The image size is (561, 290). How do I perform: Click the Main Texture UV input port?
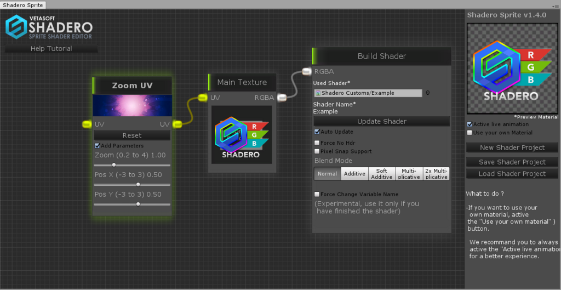coord(203,98)
